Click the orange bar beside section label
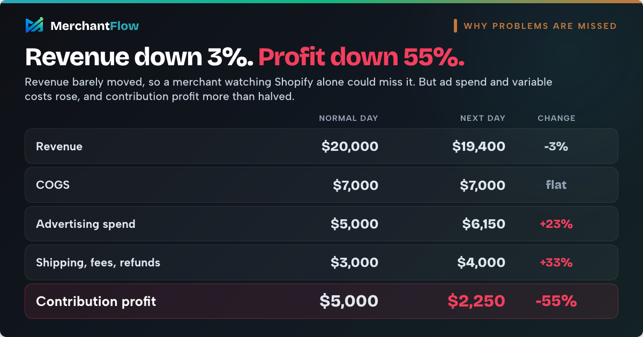 [x=455, y=26]
